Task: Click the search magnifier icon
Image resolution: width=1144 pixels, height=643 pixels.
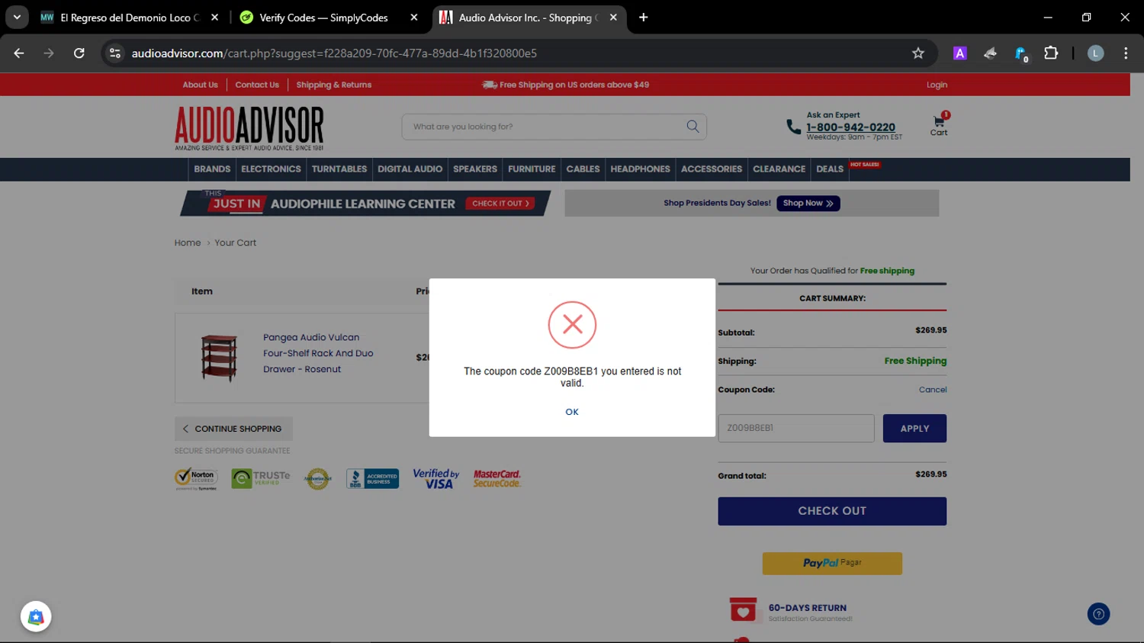Action: click(x=693, y=127)
